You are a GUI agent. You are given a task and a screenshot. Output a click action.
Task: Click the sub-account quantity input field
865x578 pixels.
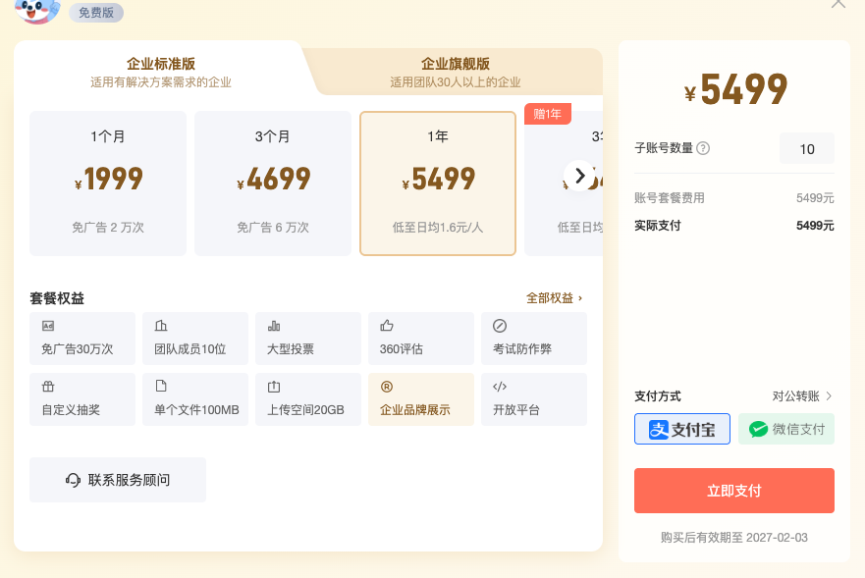tap(807, 149)
